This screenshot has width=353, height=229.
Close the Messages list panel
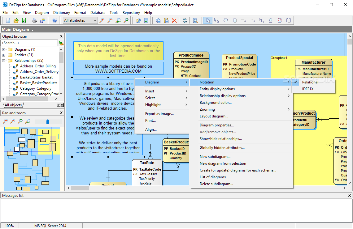point(350,196)
